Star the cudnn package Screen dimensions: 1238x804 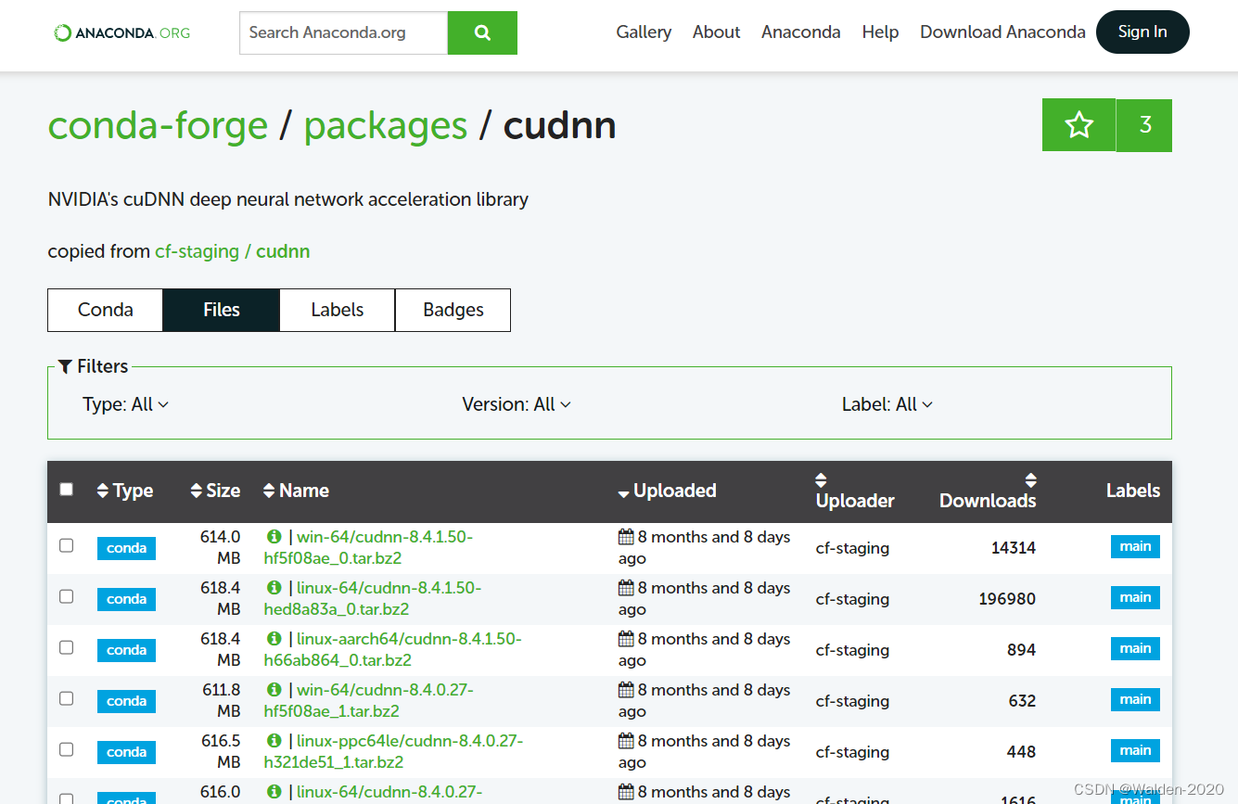point(1078,125)
